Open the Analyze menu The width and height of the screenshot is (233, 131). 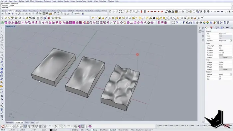[x=60, y=1]
